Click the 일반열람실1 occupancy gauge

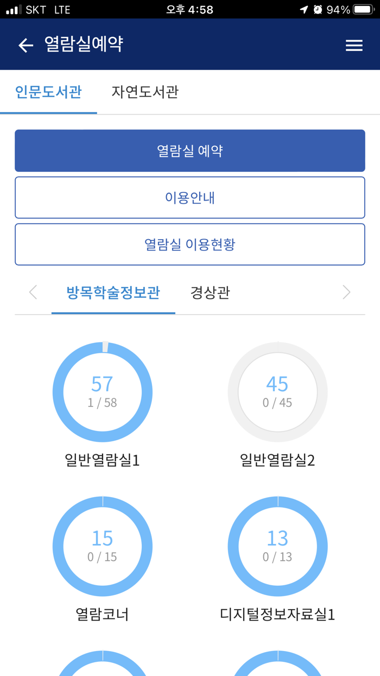pos(102,392)
